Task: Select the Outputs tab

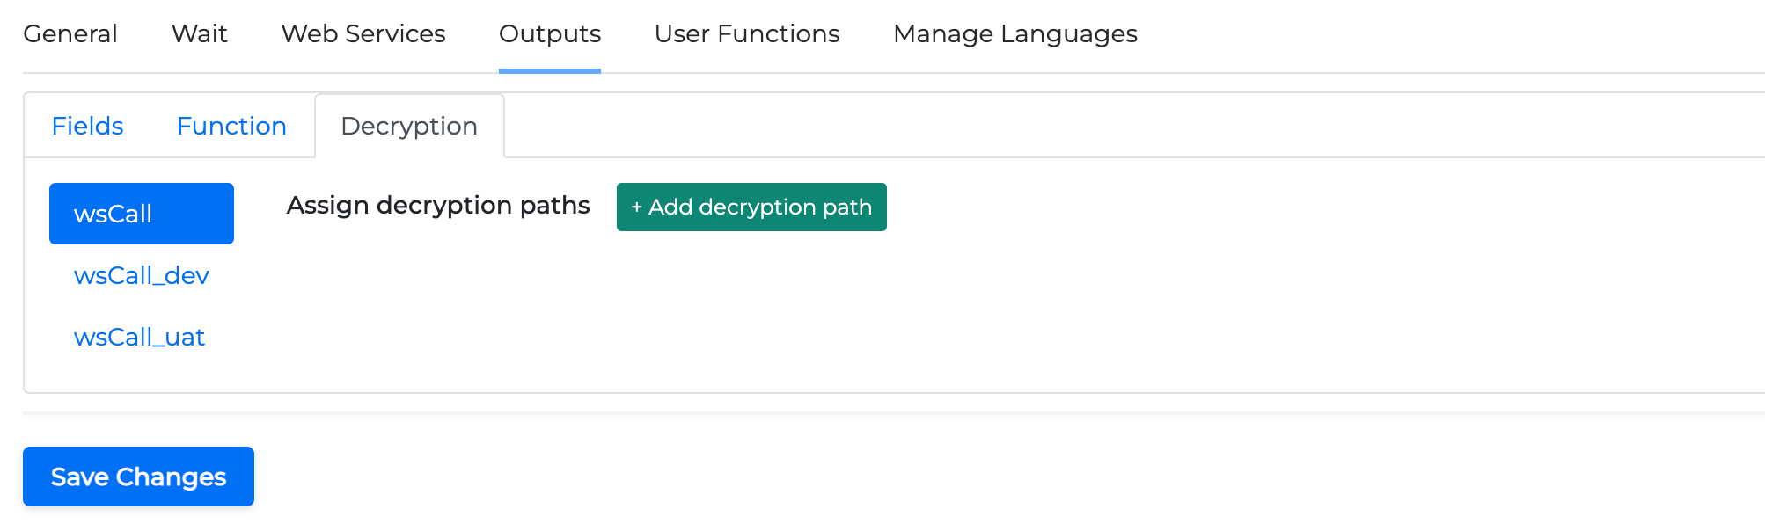Action: [x=550, y=33]
